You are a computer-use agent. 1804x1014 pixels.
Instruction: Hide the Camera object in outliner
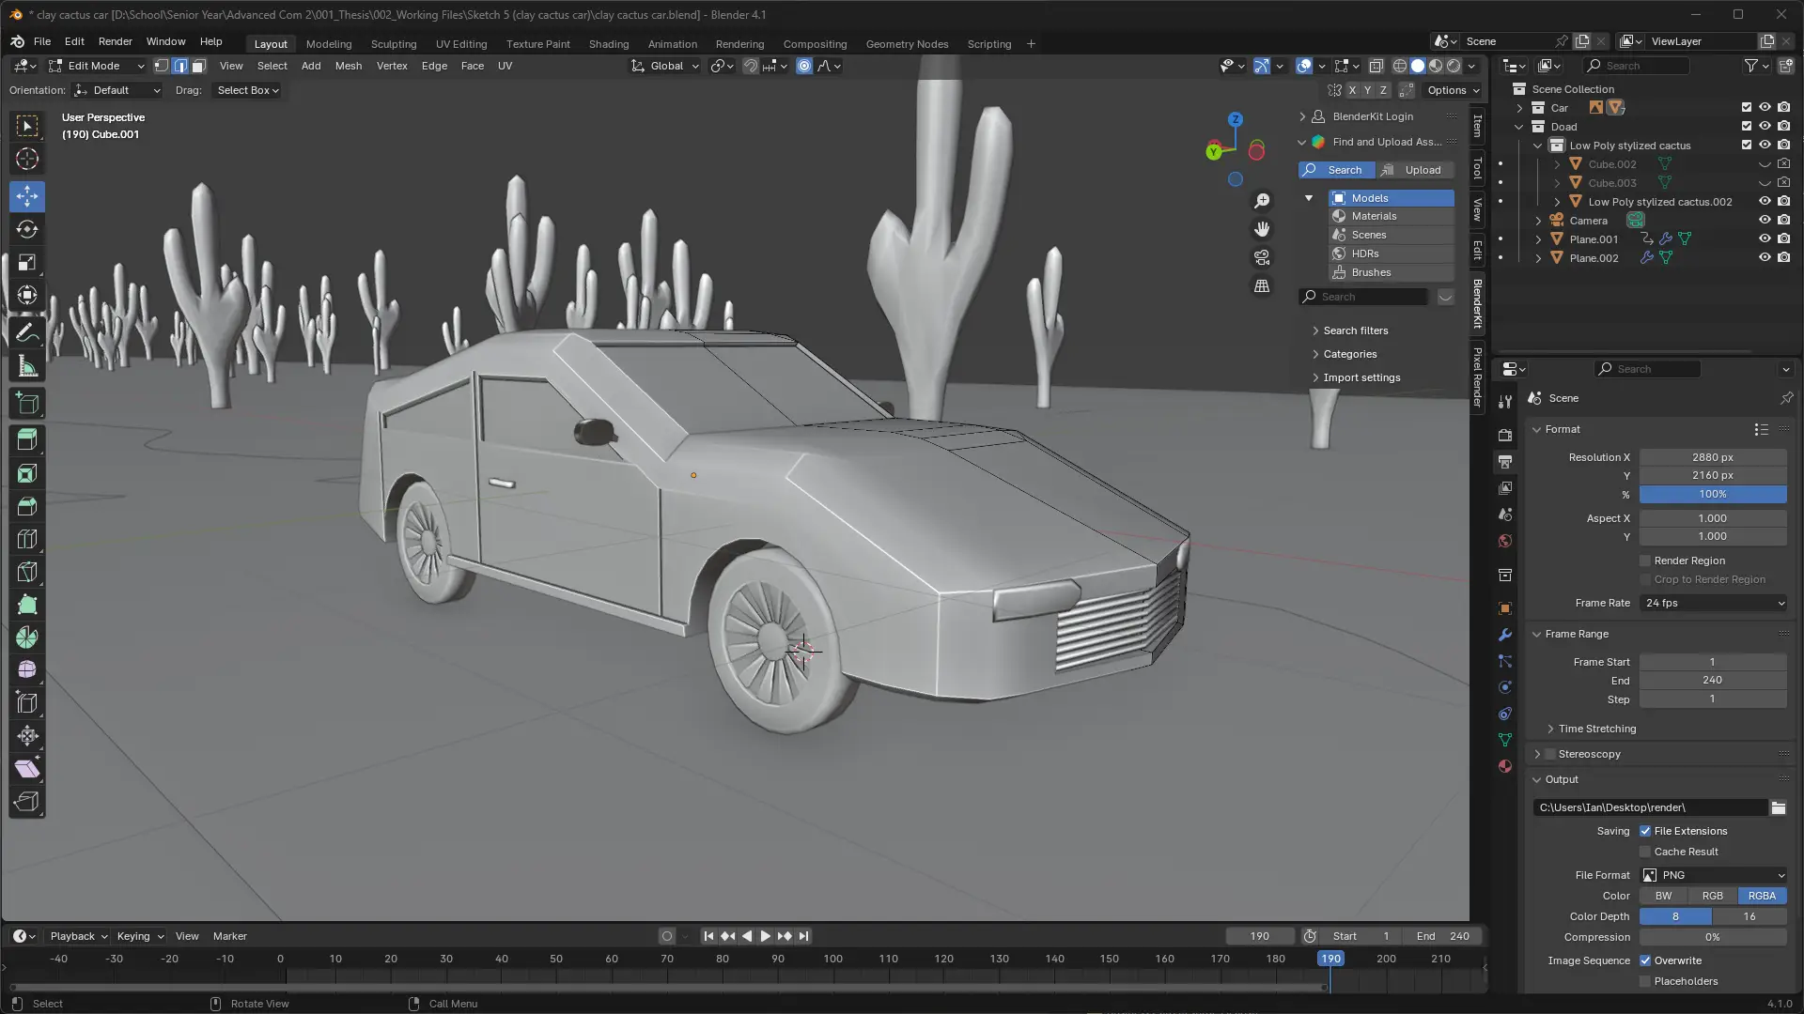point(1765,221)
